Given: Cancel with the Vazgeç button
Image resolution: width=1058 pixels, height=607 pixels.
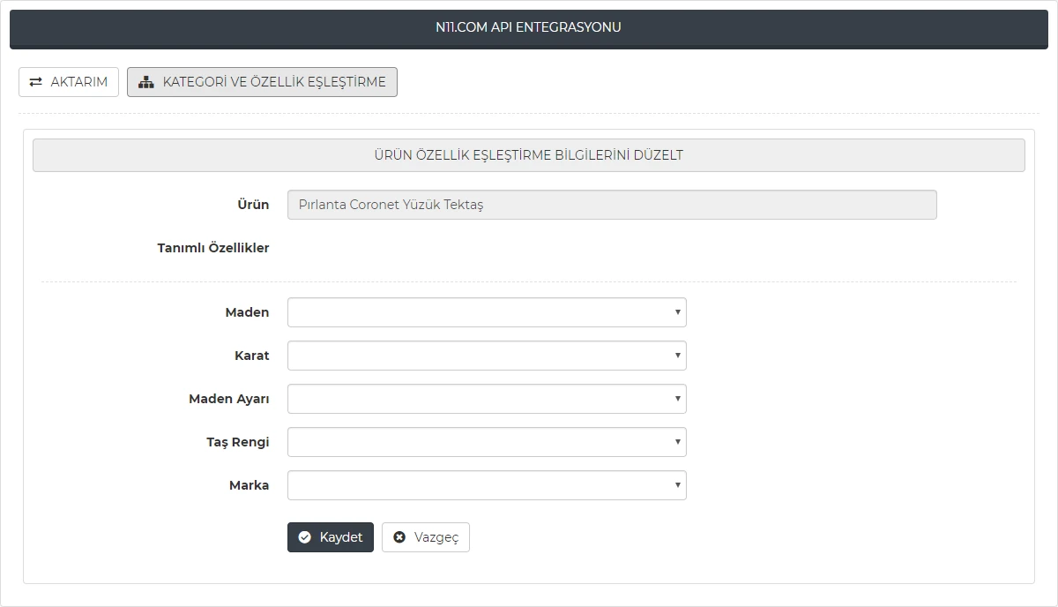Looking at the screenshot, I should 426,537.
